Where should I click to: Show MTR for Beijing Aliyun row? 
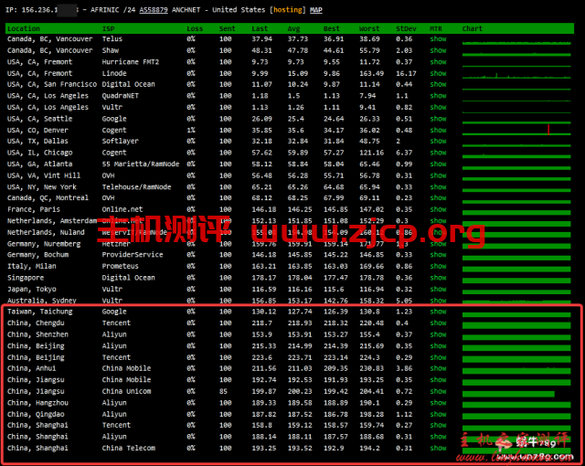coord(438,346)
